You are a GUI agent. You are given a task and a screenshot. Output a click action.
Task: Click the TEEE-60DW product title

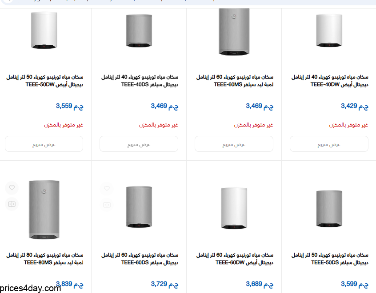(235, 259)
